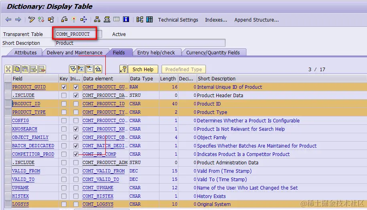The image size is (367, 210).
Task: Expand all includes icon
Action: click(x=73, y=69)
